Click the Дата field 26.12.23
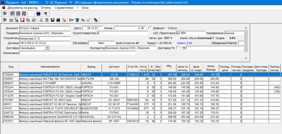Image resolution: width=282 pixels, height=134 pixels. point(92,28)
